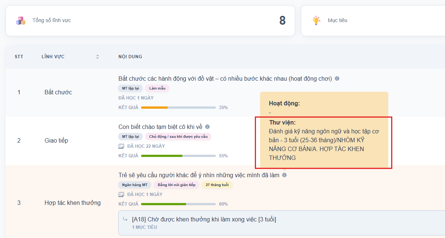445x238 pixels.
Task: Click the STT column header
Action: 19,57
